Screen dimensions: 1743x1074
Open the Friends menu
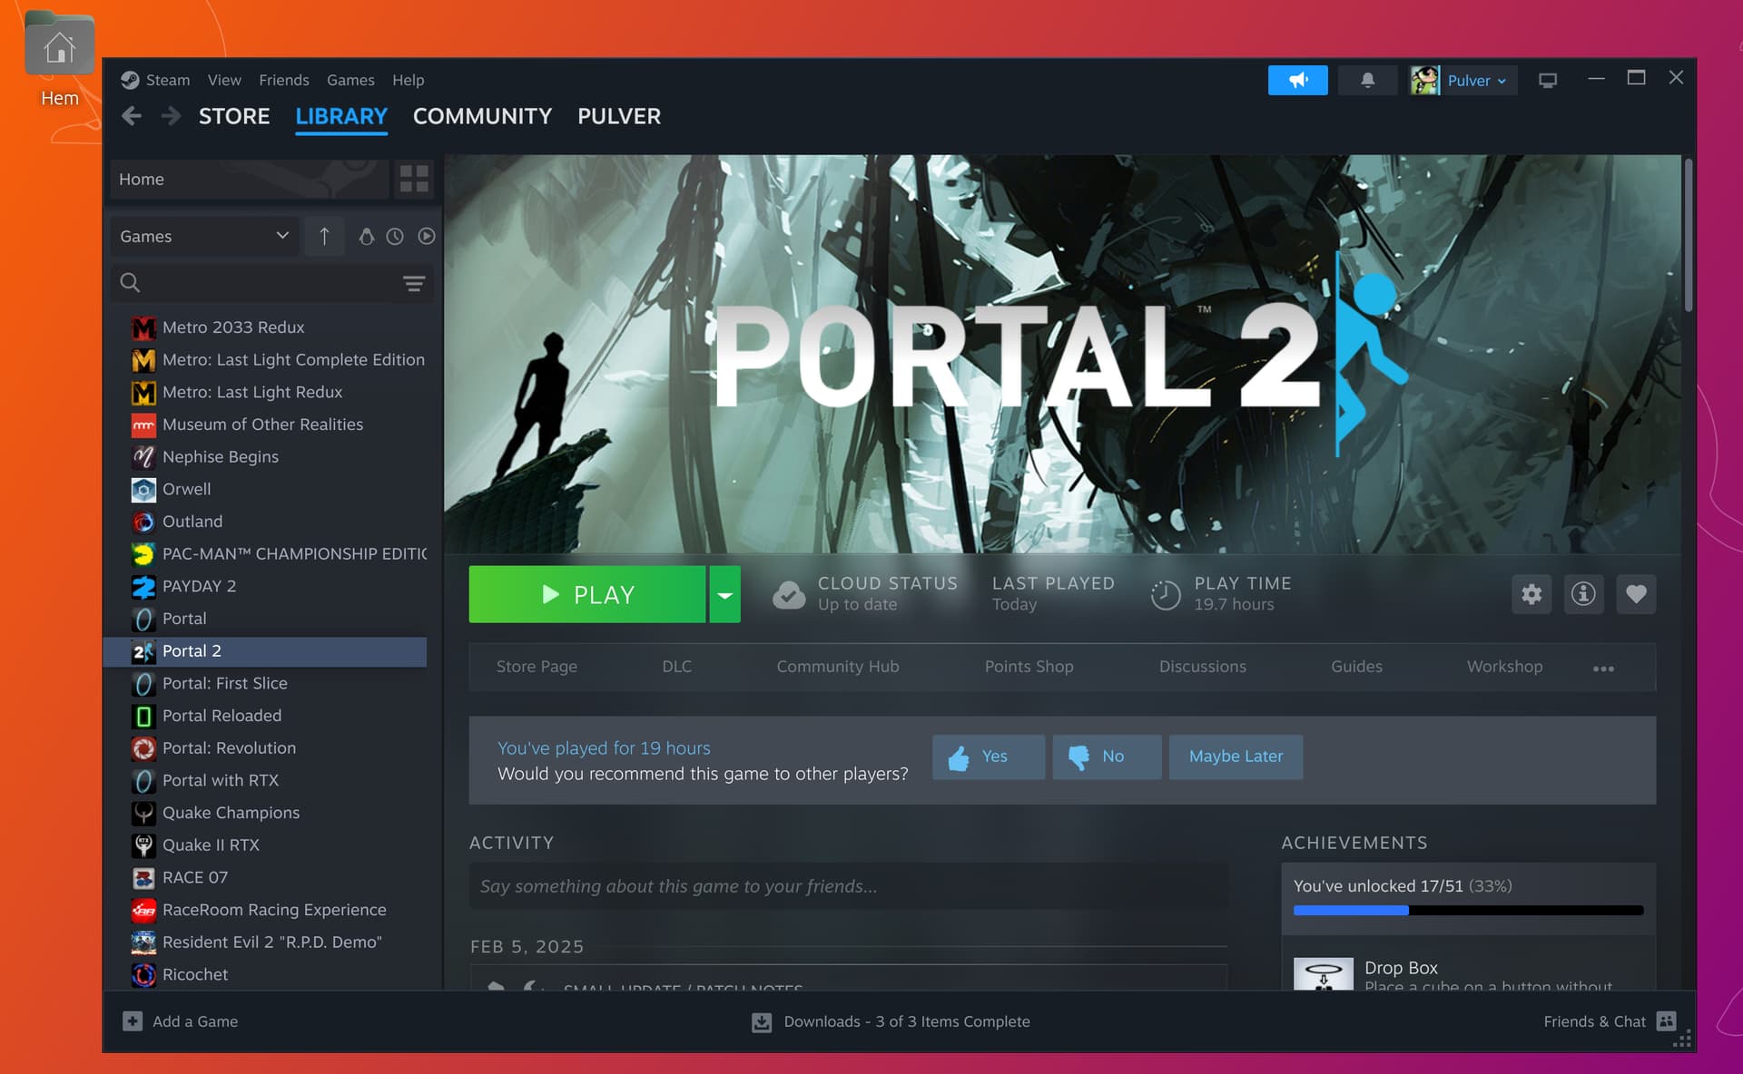tap(283, 80)
